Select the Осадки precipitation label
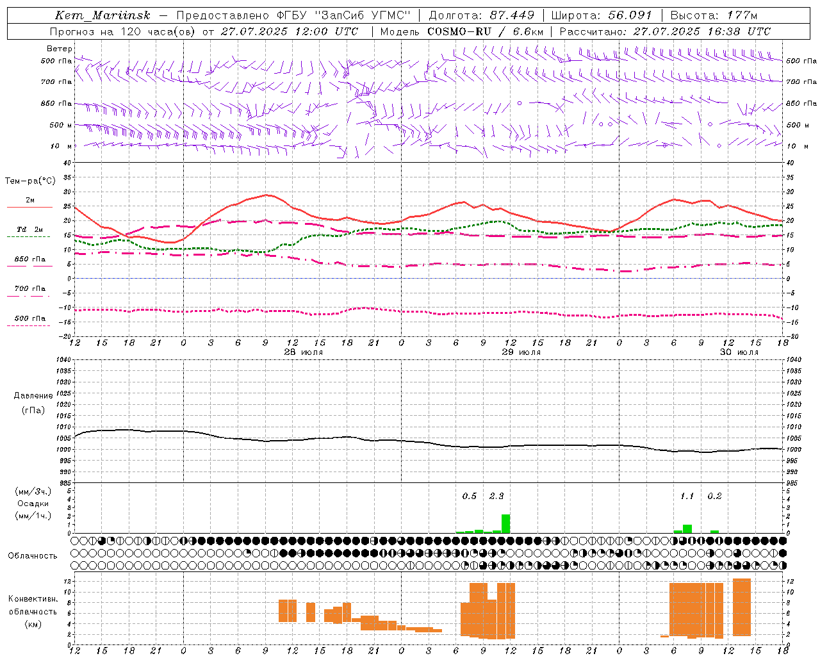Image resolution: width=820 pixels, height=656 pixels. [33, 504]
